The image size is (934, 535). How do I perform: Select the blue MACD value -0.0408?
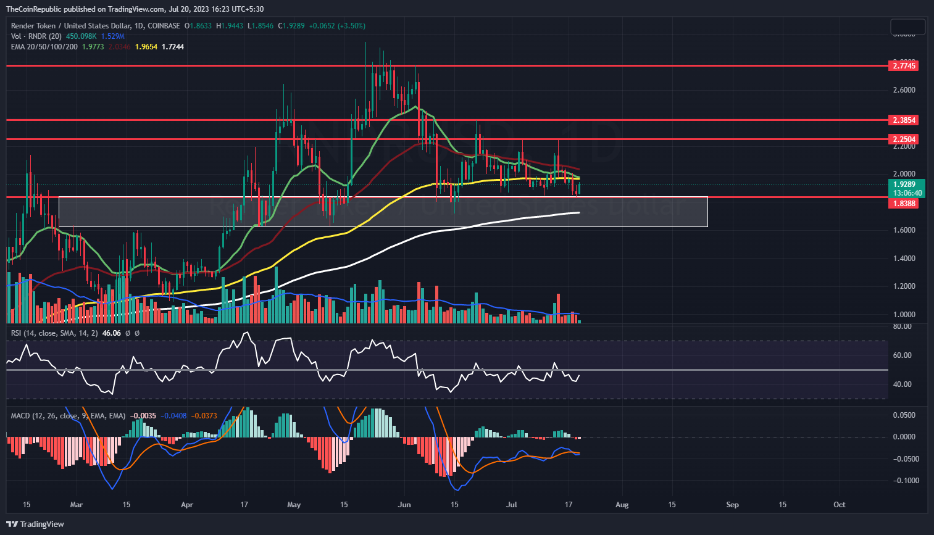173,416
